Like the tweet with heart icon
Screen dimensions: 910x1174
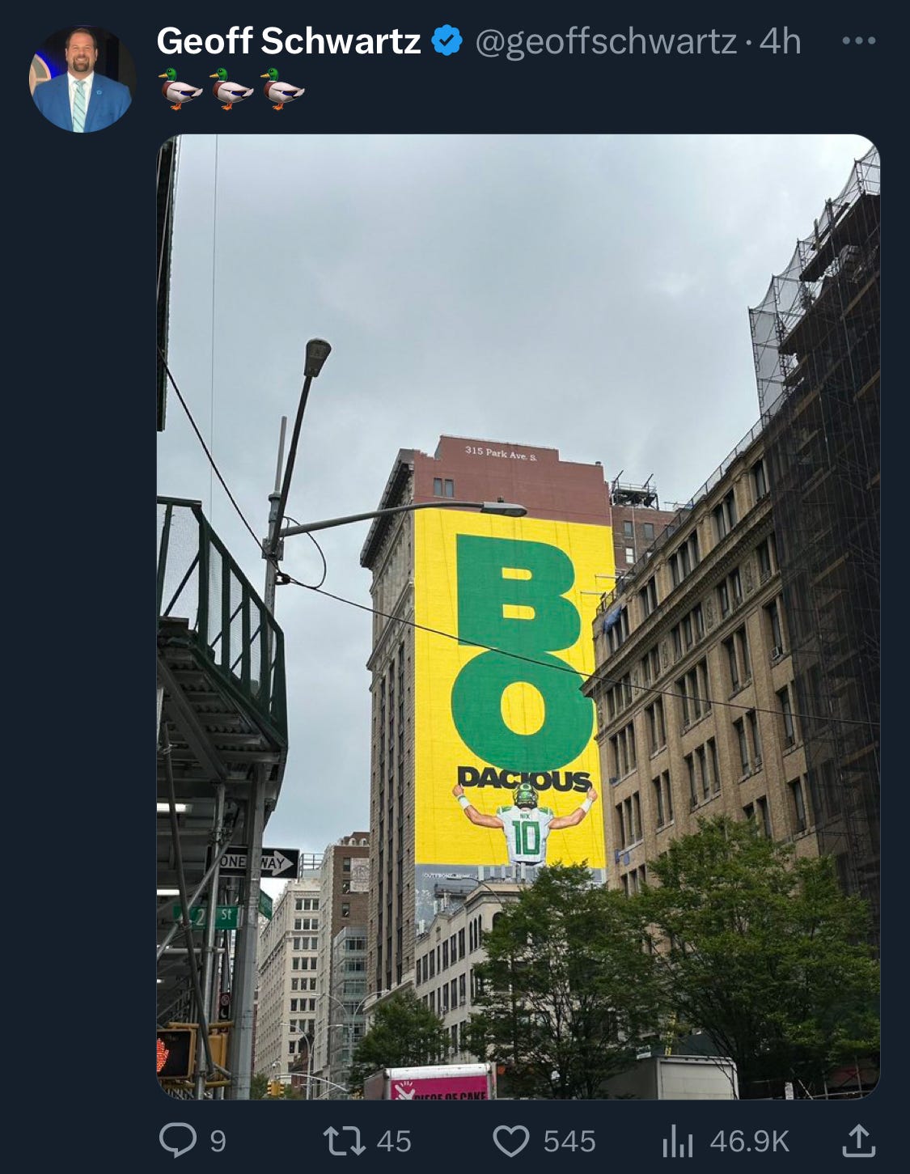pyautogui.click(x=511, y=1141)
